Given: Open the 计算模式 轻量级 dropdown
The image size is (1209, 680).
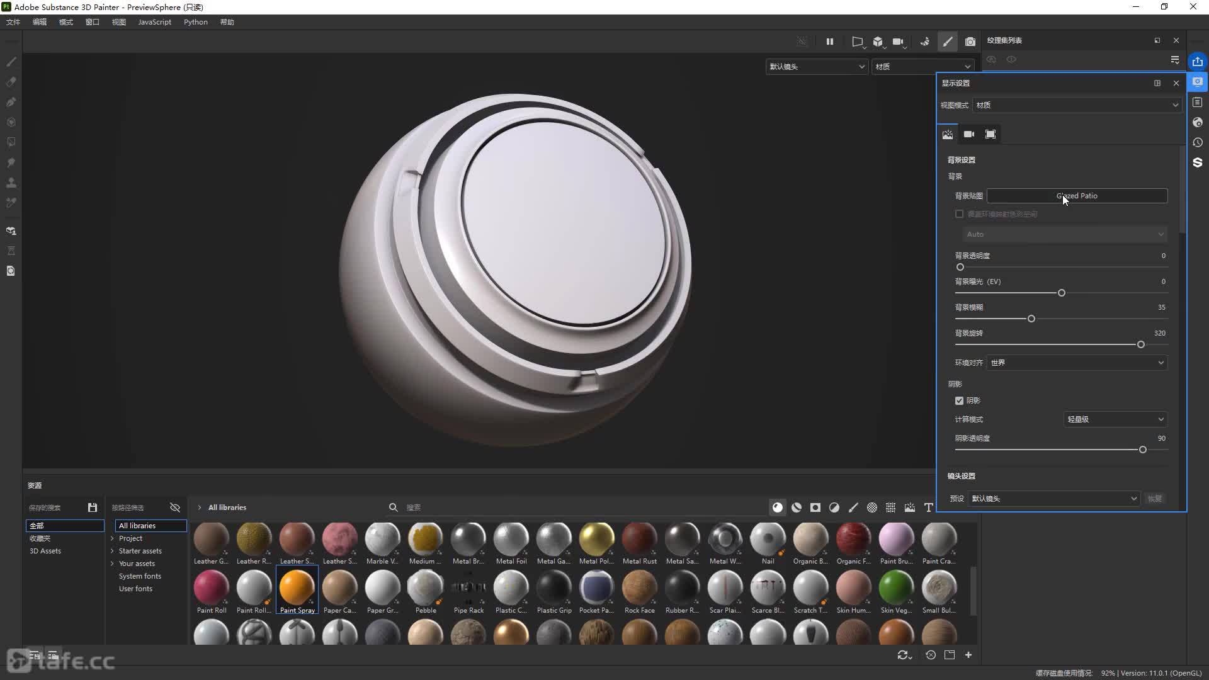Looking at the screenshot, I should coord(1115,419).
